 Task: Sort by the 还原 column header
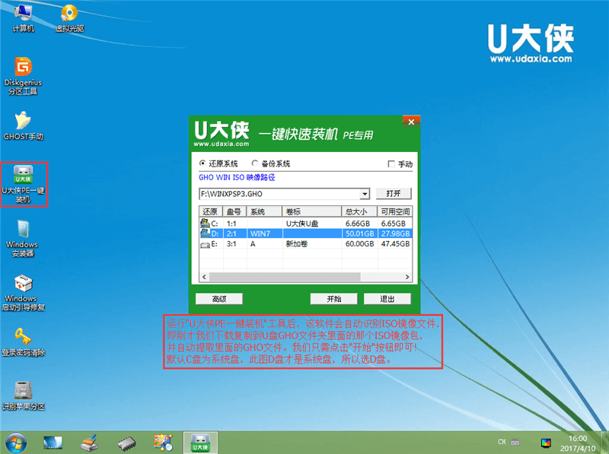211,211
